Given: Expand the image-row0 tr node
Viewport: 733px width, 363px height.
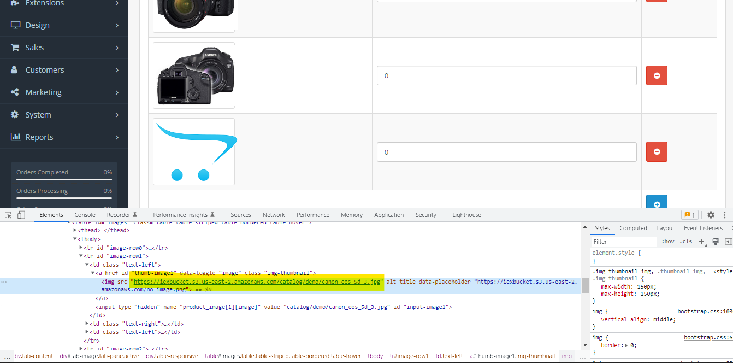Looking at the screenshot, I should [x=81, y=248].
